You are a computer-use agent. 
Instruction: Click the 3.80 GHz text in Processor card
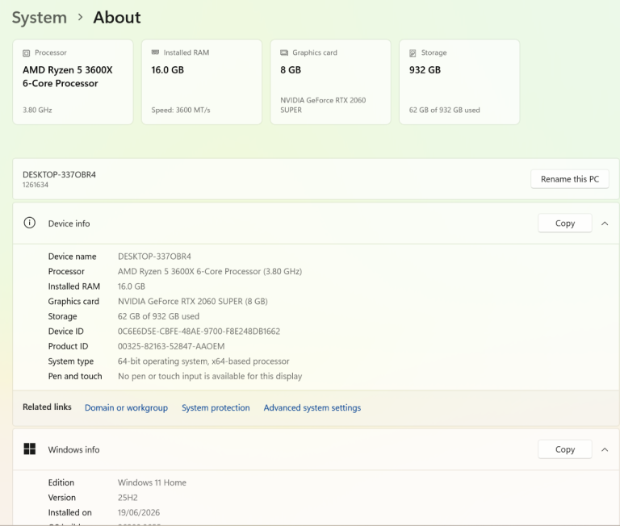37,111
